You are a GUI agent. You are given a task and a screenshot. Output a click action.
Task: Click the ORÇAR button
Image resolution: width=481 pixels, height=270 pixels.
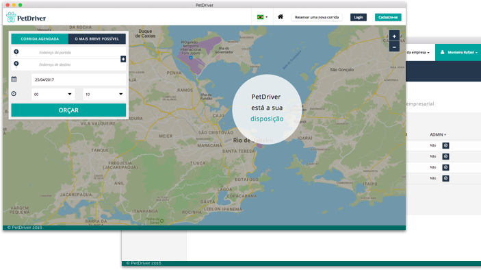tap(68, 110)
